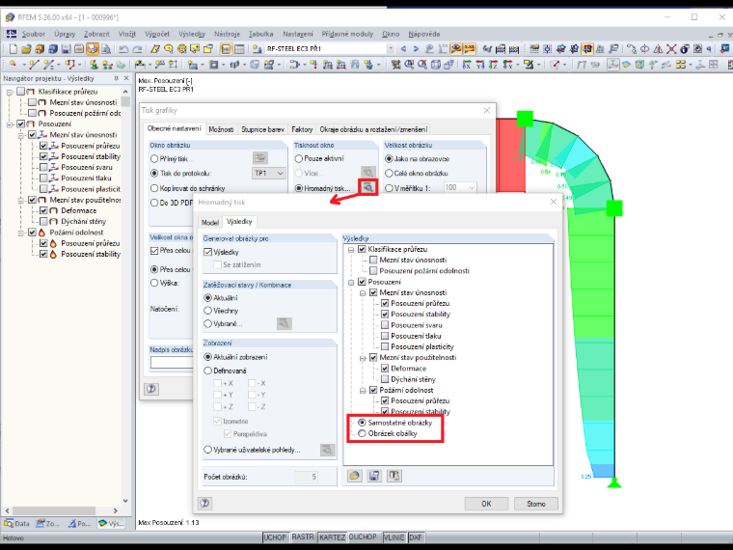
Task: Select Samostatné obrázky radio option
Action: 362,423
